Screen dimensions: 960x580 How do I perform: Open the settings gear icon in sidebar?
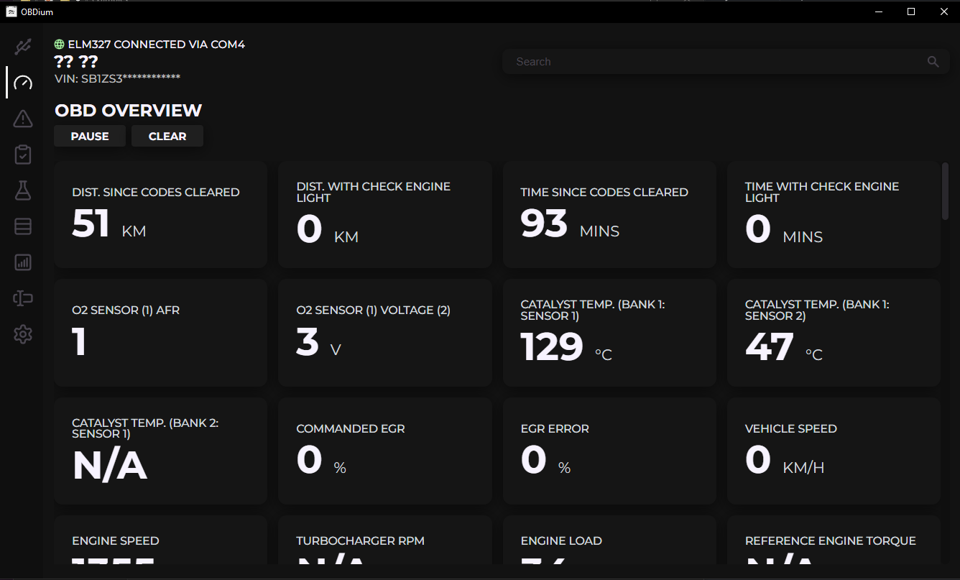[x=23, y=334]
